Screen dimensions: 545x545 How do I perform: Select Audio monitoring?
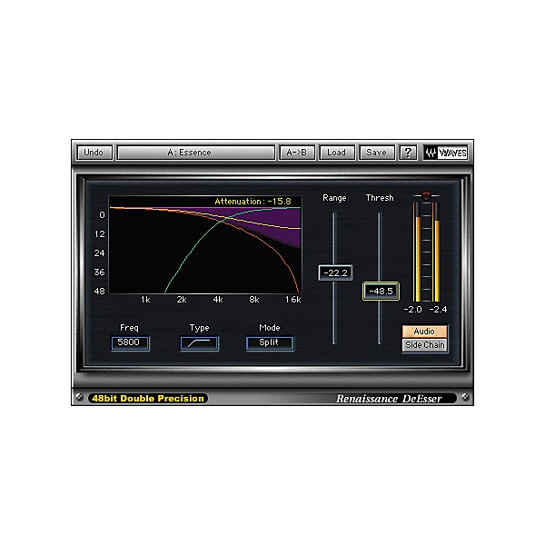point(425,332)
